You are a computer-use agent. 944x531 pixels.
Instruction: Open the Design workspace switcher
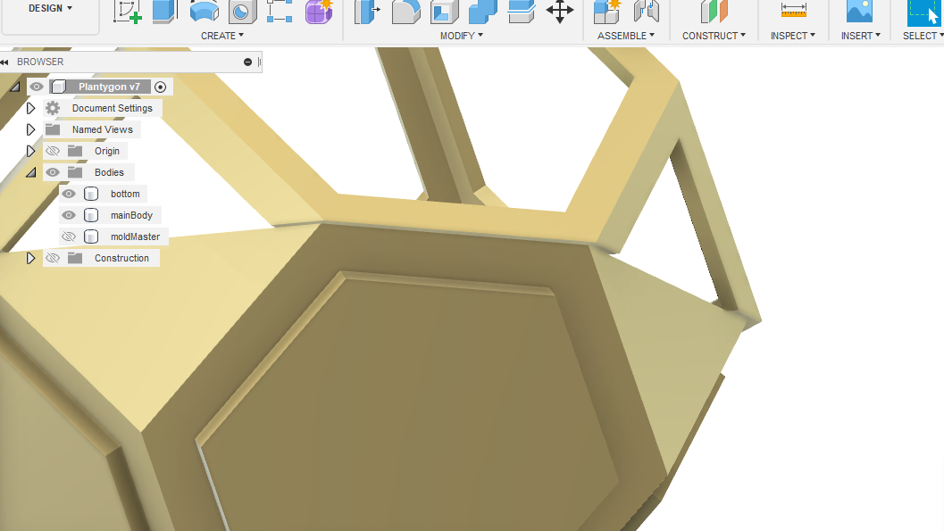click(x=49, y=8)
